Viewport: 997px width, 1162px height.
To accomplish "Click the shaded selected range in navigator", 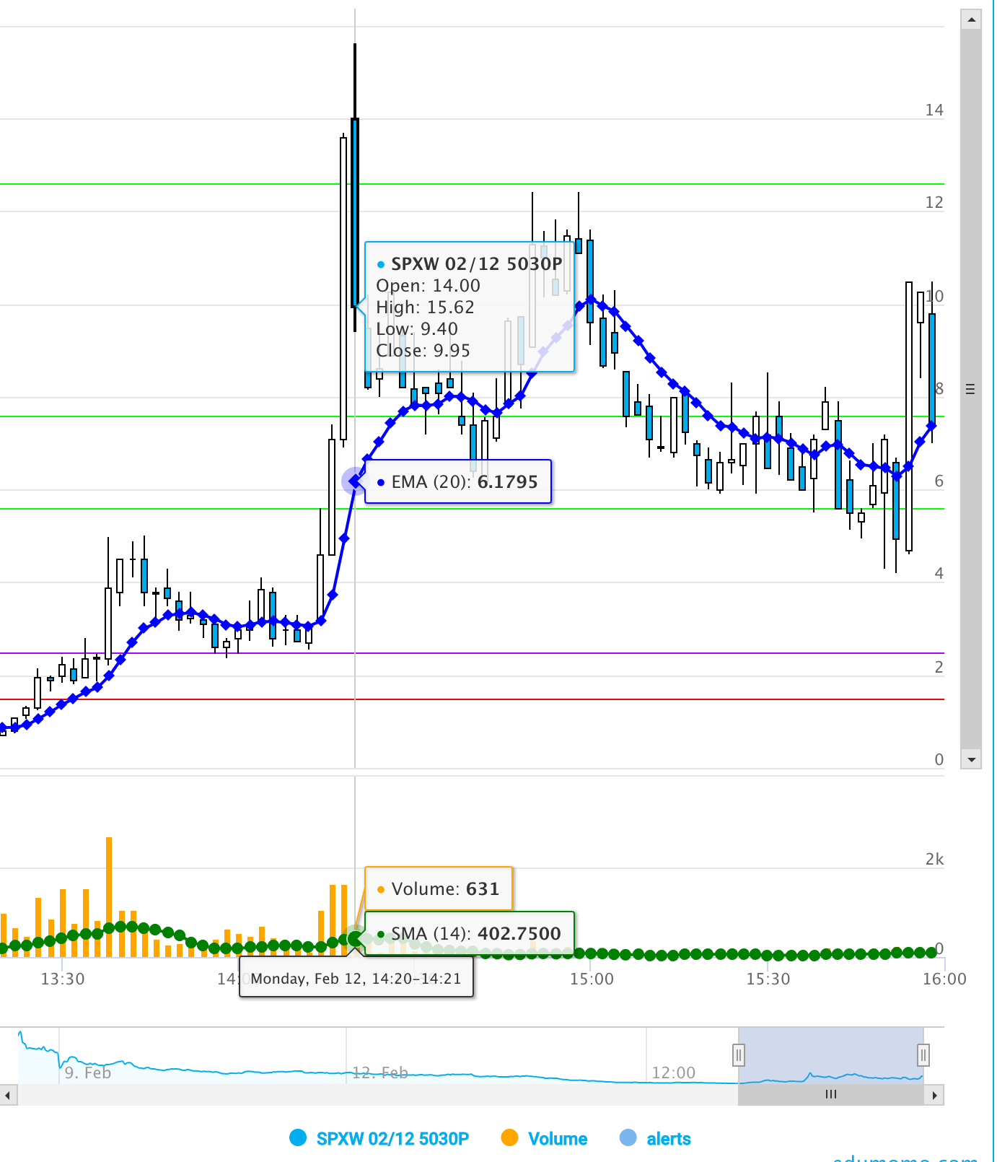I will pos(831,1055).
